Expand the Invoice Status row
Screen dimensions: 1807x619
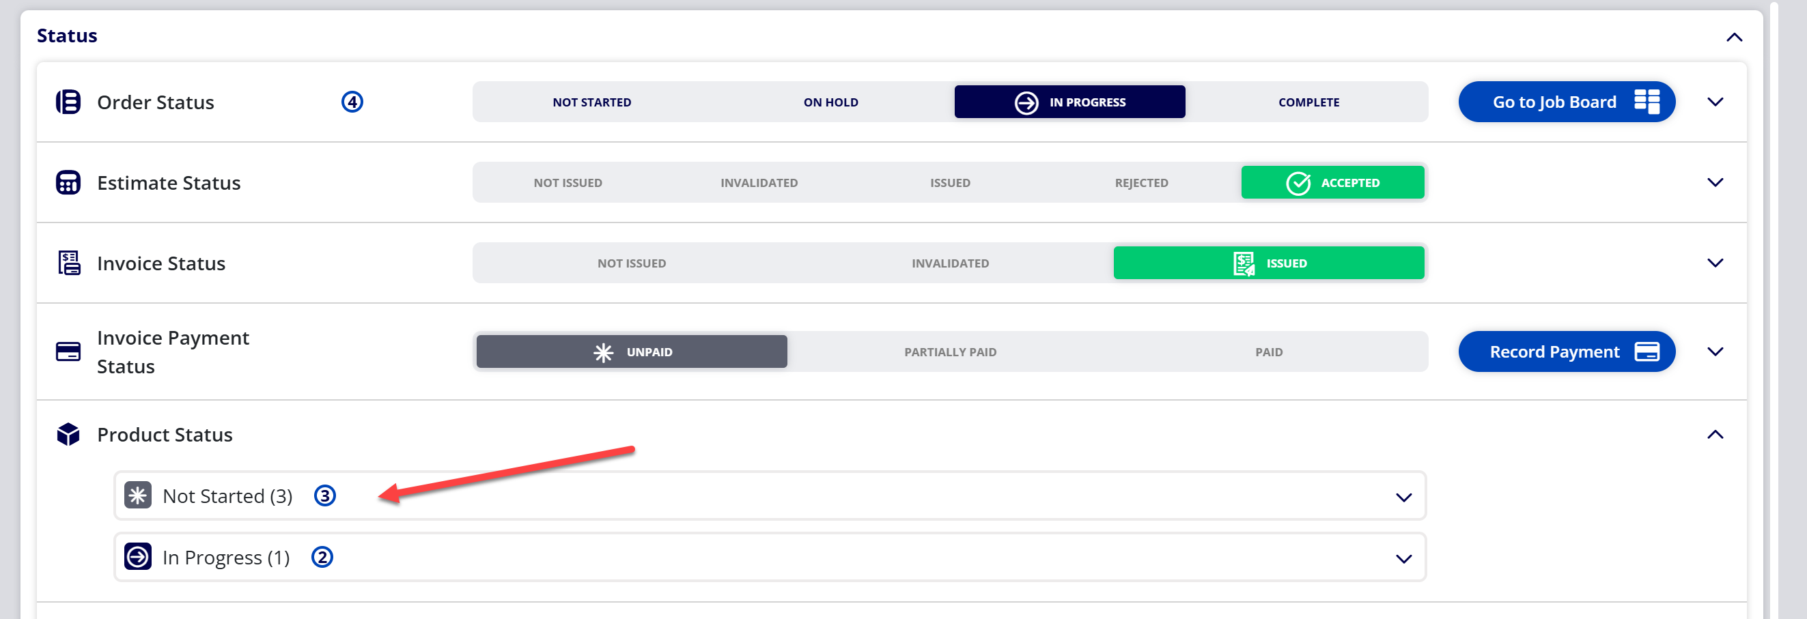coord(1714,263)
